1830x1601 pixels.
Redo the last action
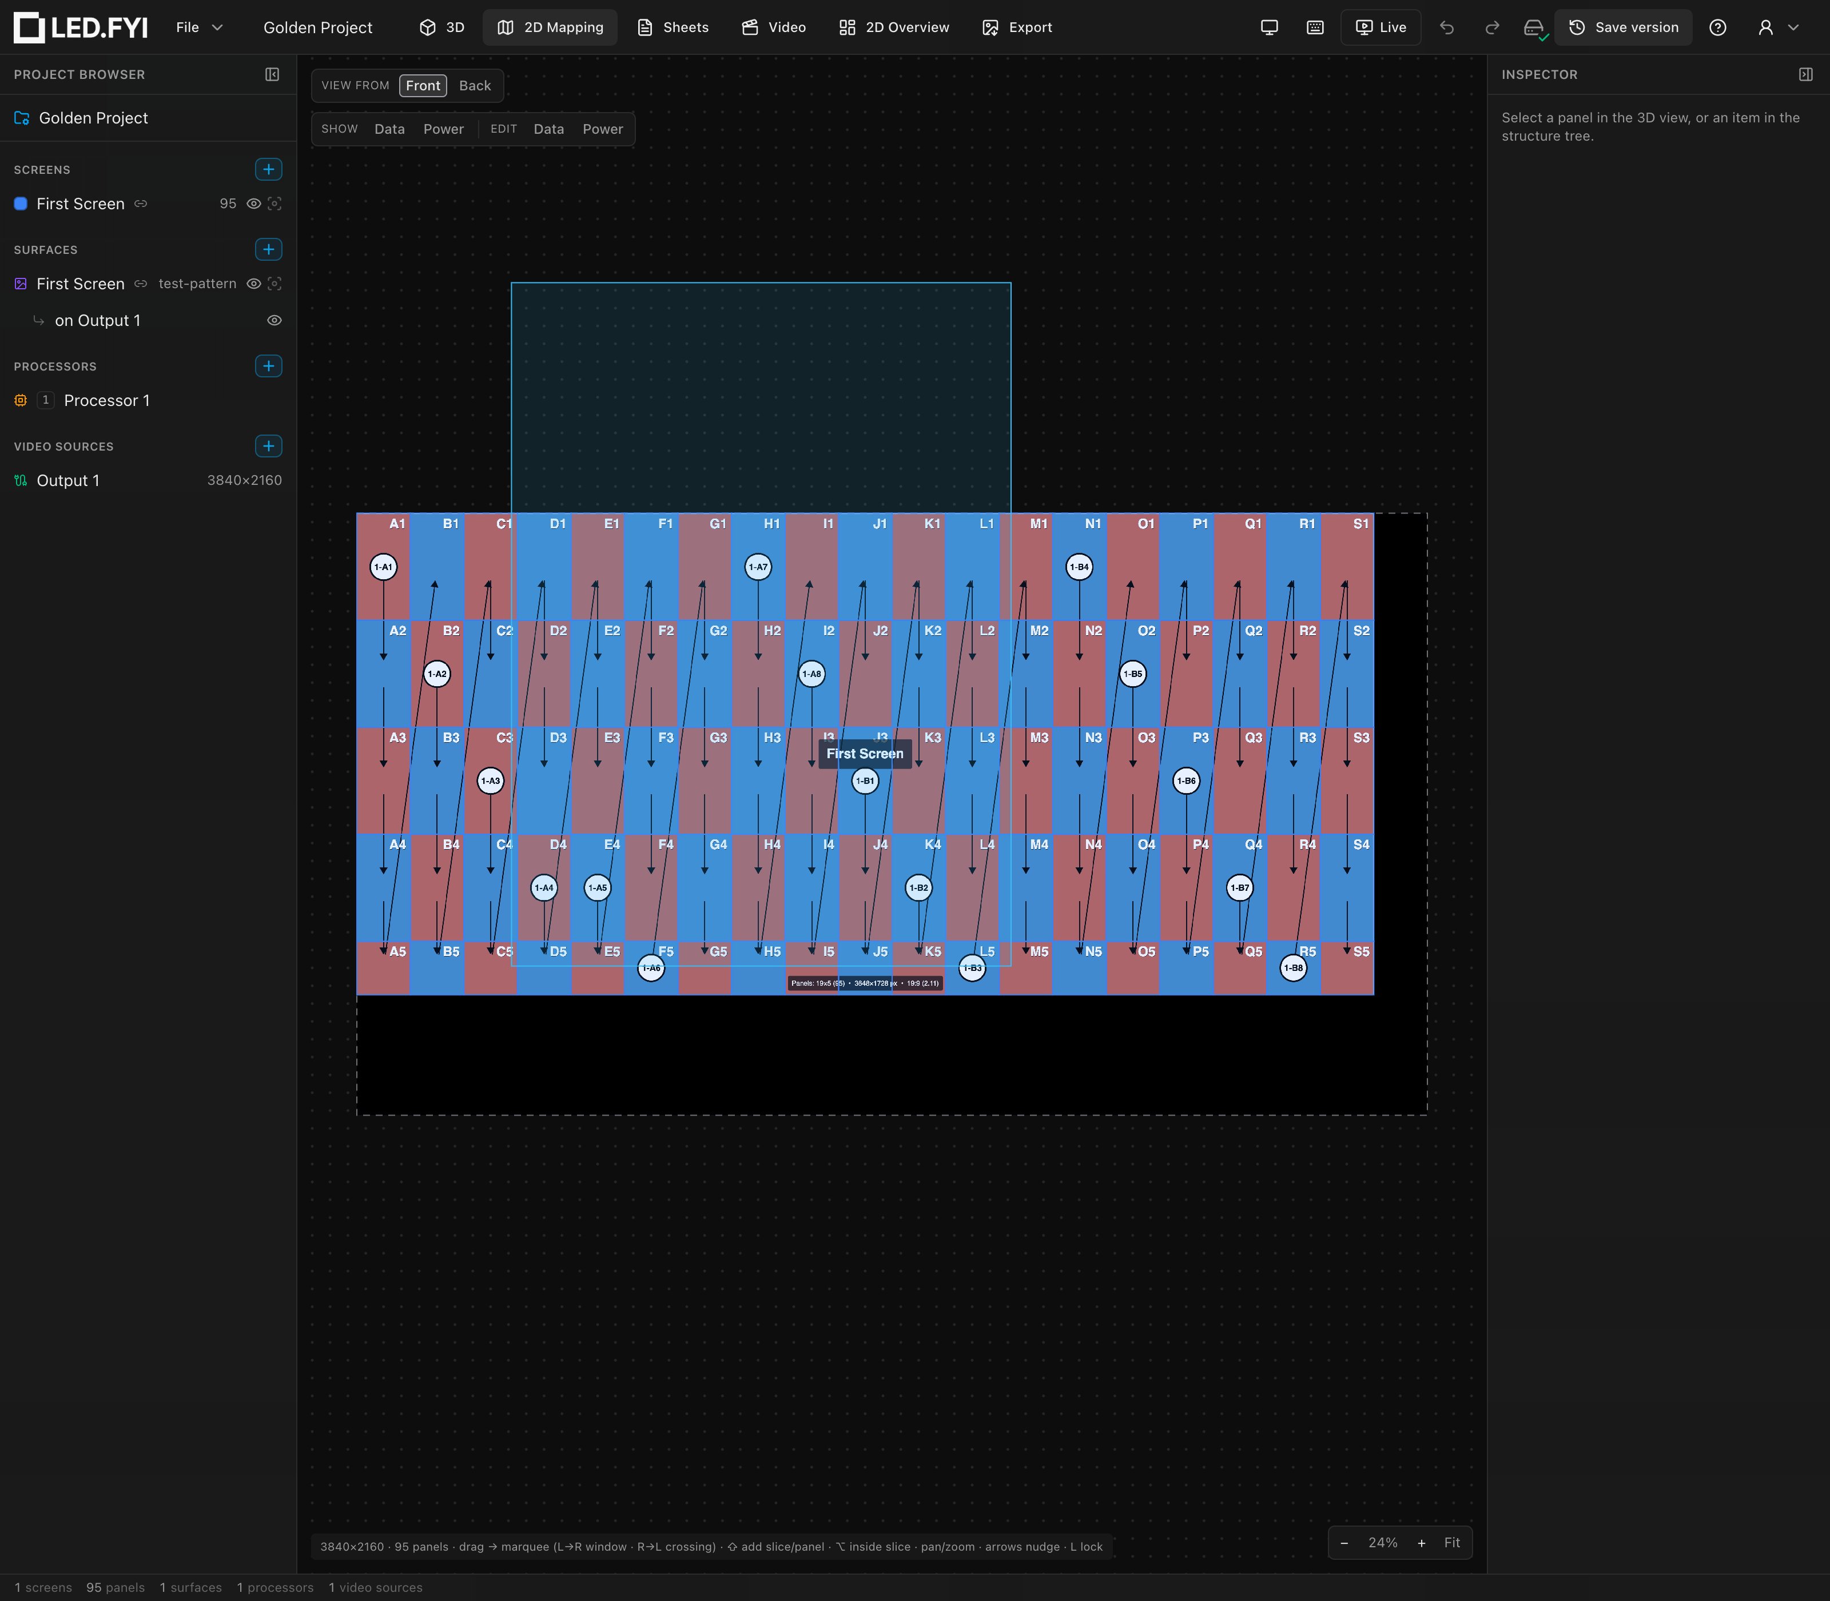[x=1491, y=27]
